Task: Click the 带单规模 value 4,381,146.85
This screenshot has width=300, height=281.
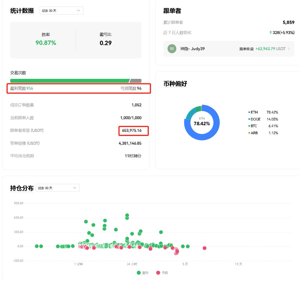Action: tap(130, 143)
